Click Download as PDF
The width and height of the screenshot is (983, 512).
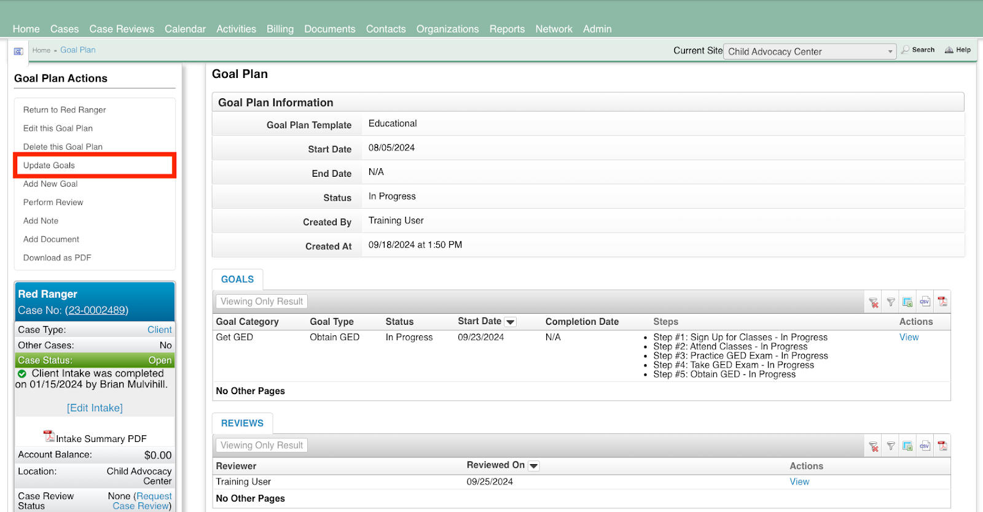tap(57, 257)
